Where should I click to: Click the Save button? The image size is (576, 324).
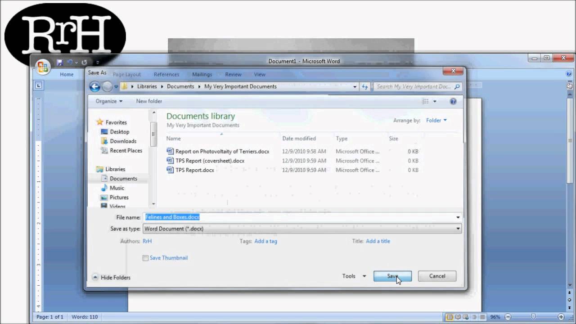tap(392, 276)
